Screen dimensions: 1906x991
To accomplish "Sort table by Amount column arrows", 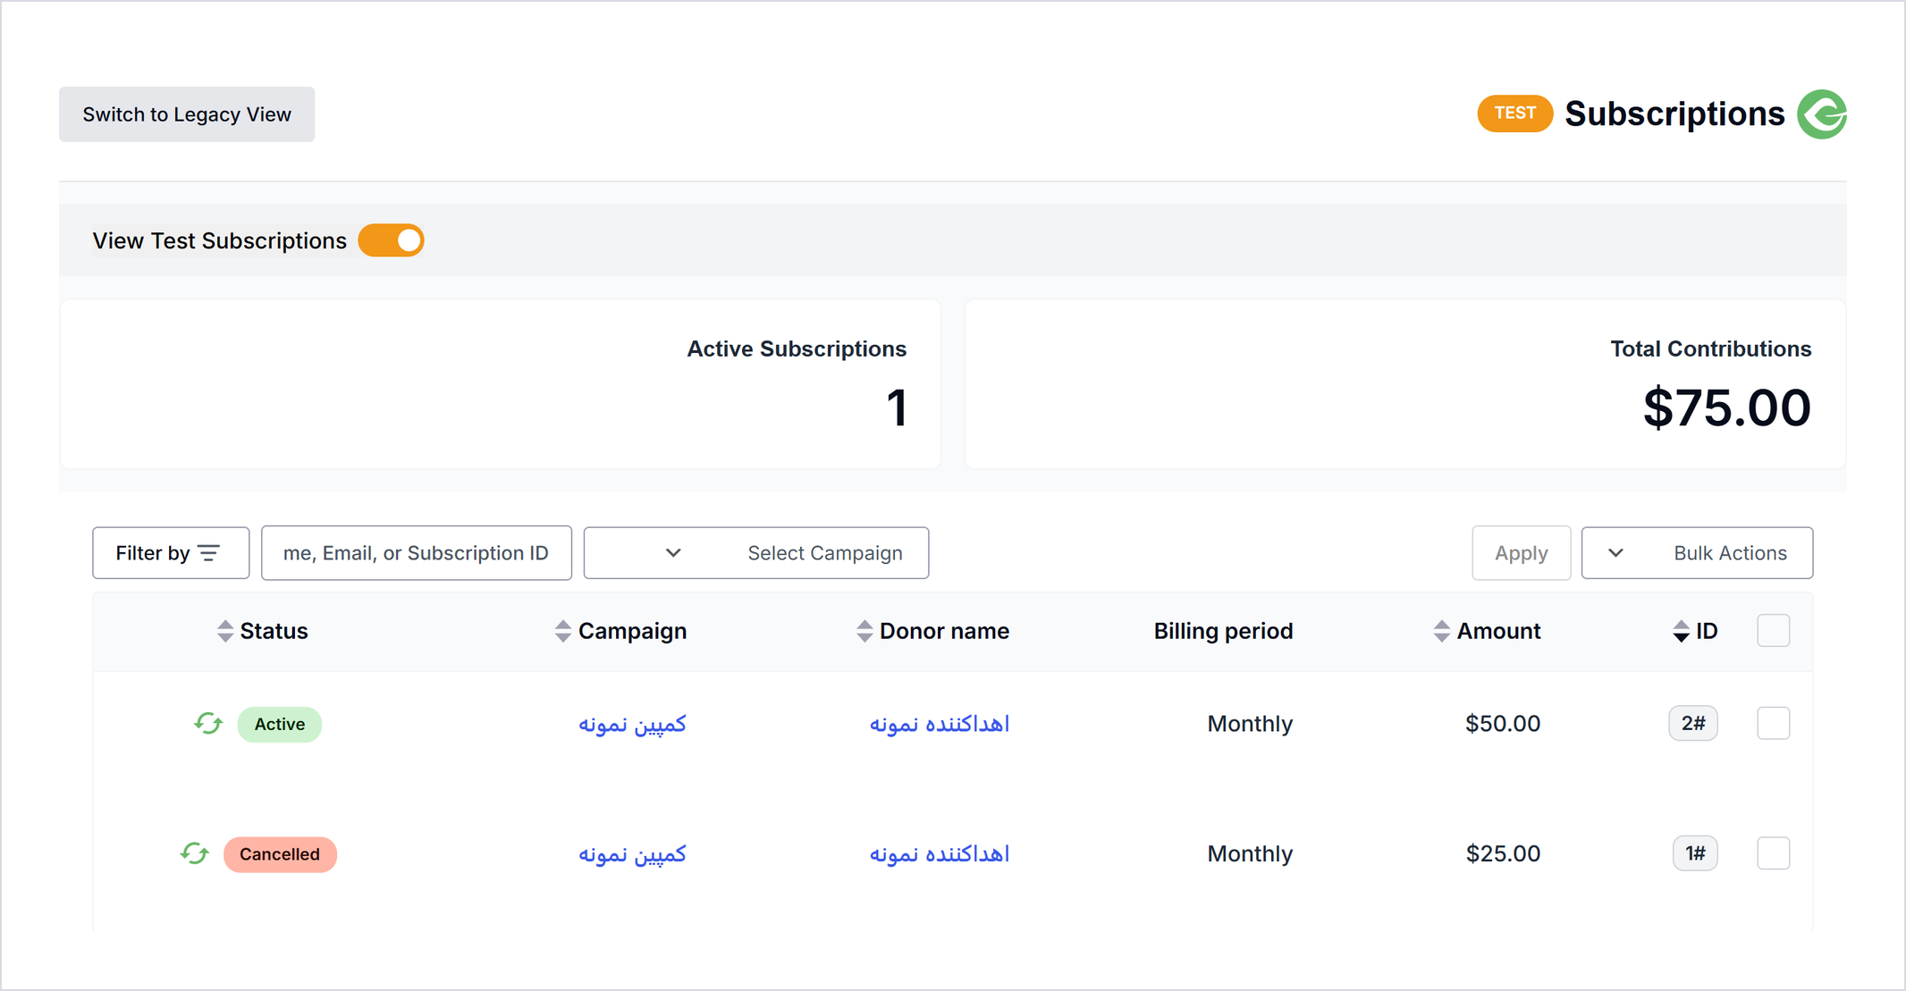I will (1441, 631).
